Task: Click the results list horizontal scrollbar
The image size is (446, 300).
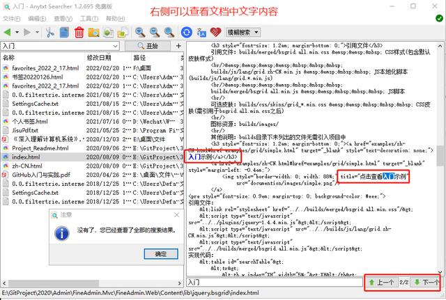Action: (54, 283)
